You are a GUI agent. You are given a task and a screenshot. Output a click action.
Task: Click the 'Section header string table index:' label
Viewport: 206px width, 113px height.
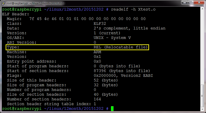(49, 104)
